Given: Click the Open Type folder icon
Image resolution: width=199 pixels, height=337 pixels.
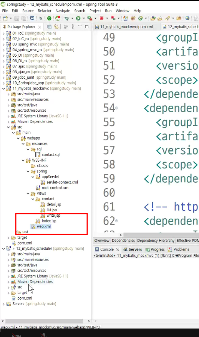Looking at the screenshot, I should coord(153,19).
